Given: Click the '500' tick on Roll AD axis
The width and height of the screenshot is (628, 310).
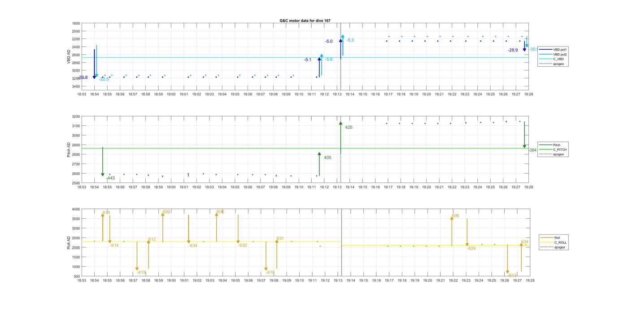Looking at the screenshot, I should (x=77, y=276).
